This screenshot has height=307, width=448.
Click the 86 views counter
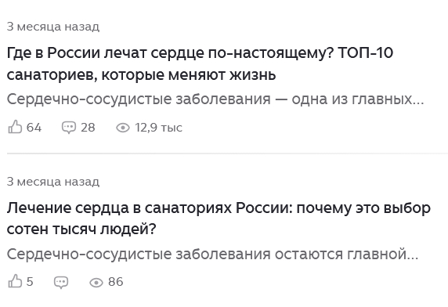(x=116, y=282)
